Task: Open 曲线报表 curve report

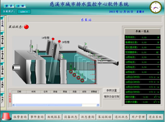Action: [54, 117]
